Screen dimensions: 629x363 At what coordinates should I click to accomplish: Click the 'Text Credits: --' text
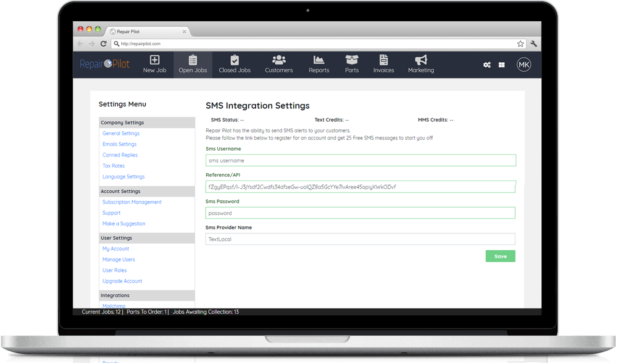tap(332, 120)
